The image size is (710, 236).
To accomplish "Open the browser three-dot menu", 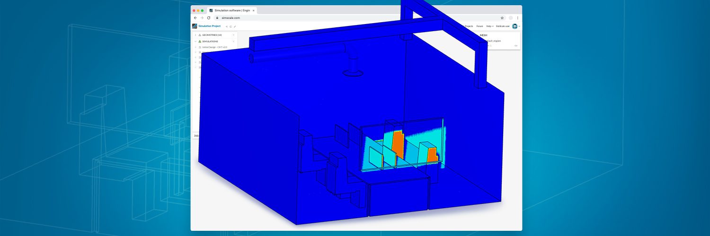I will (x=518, y=18).
